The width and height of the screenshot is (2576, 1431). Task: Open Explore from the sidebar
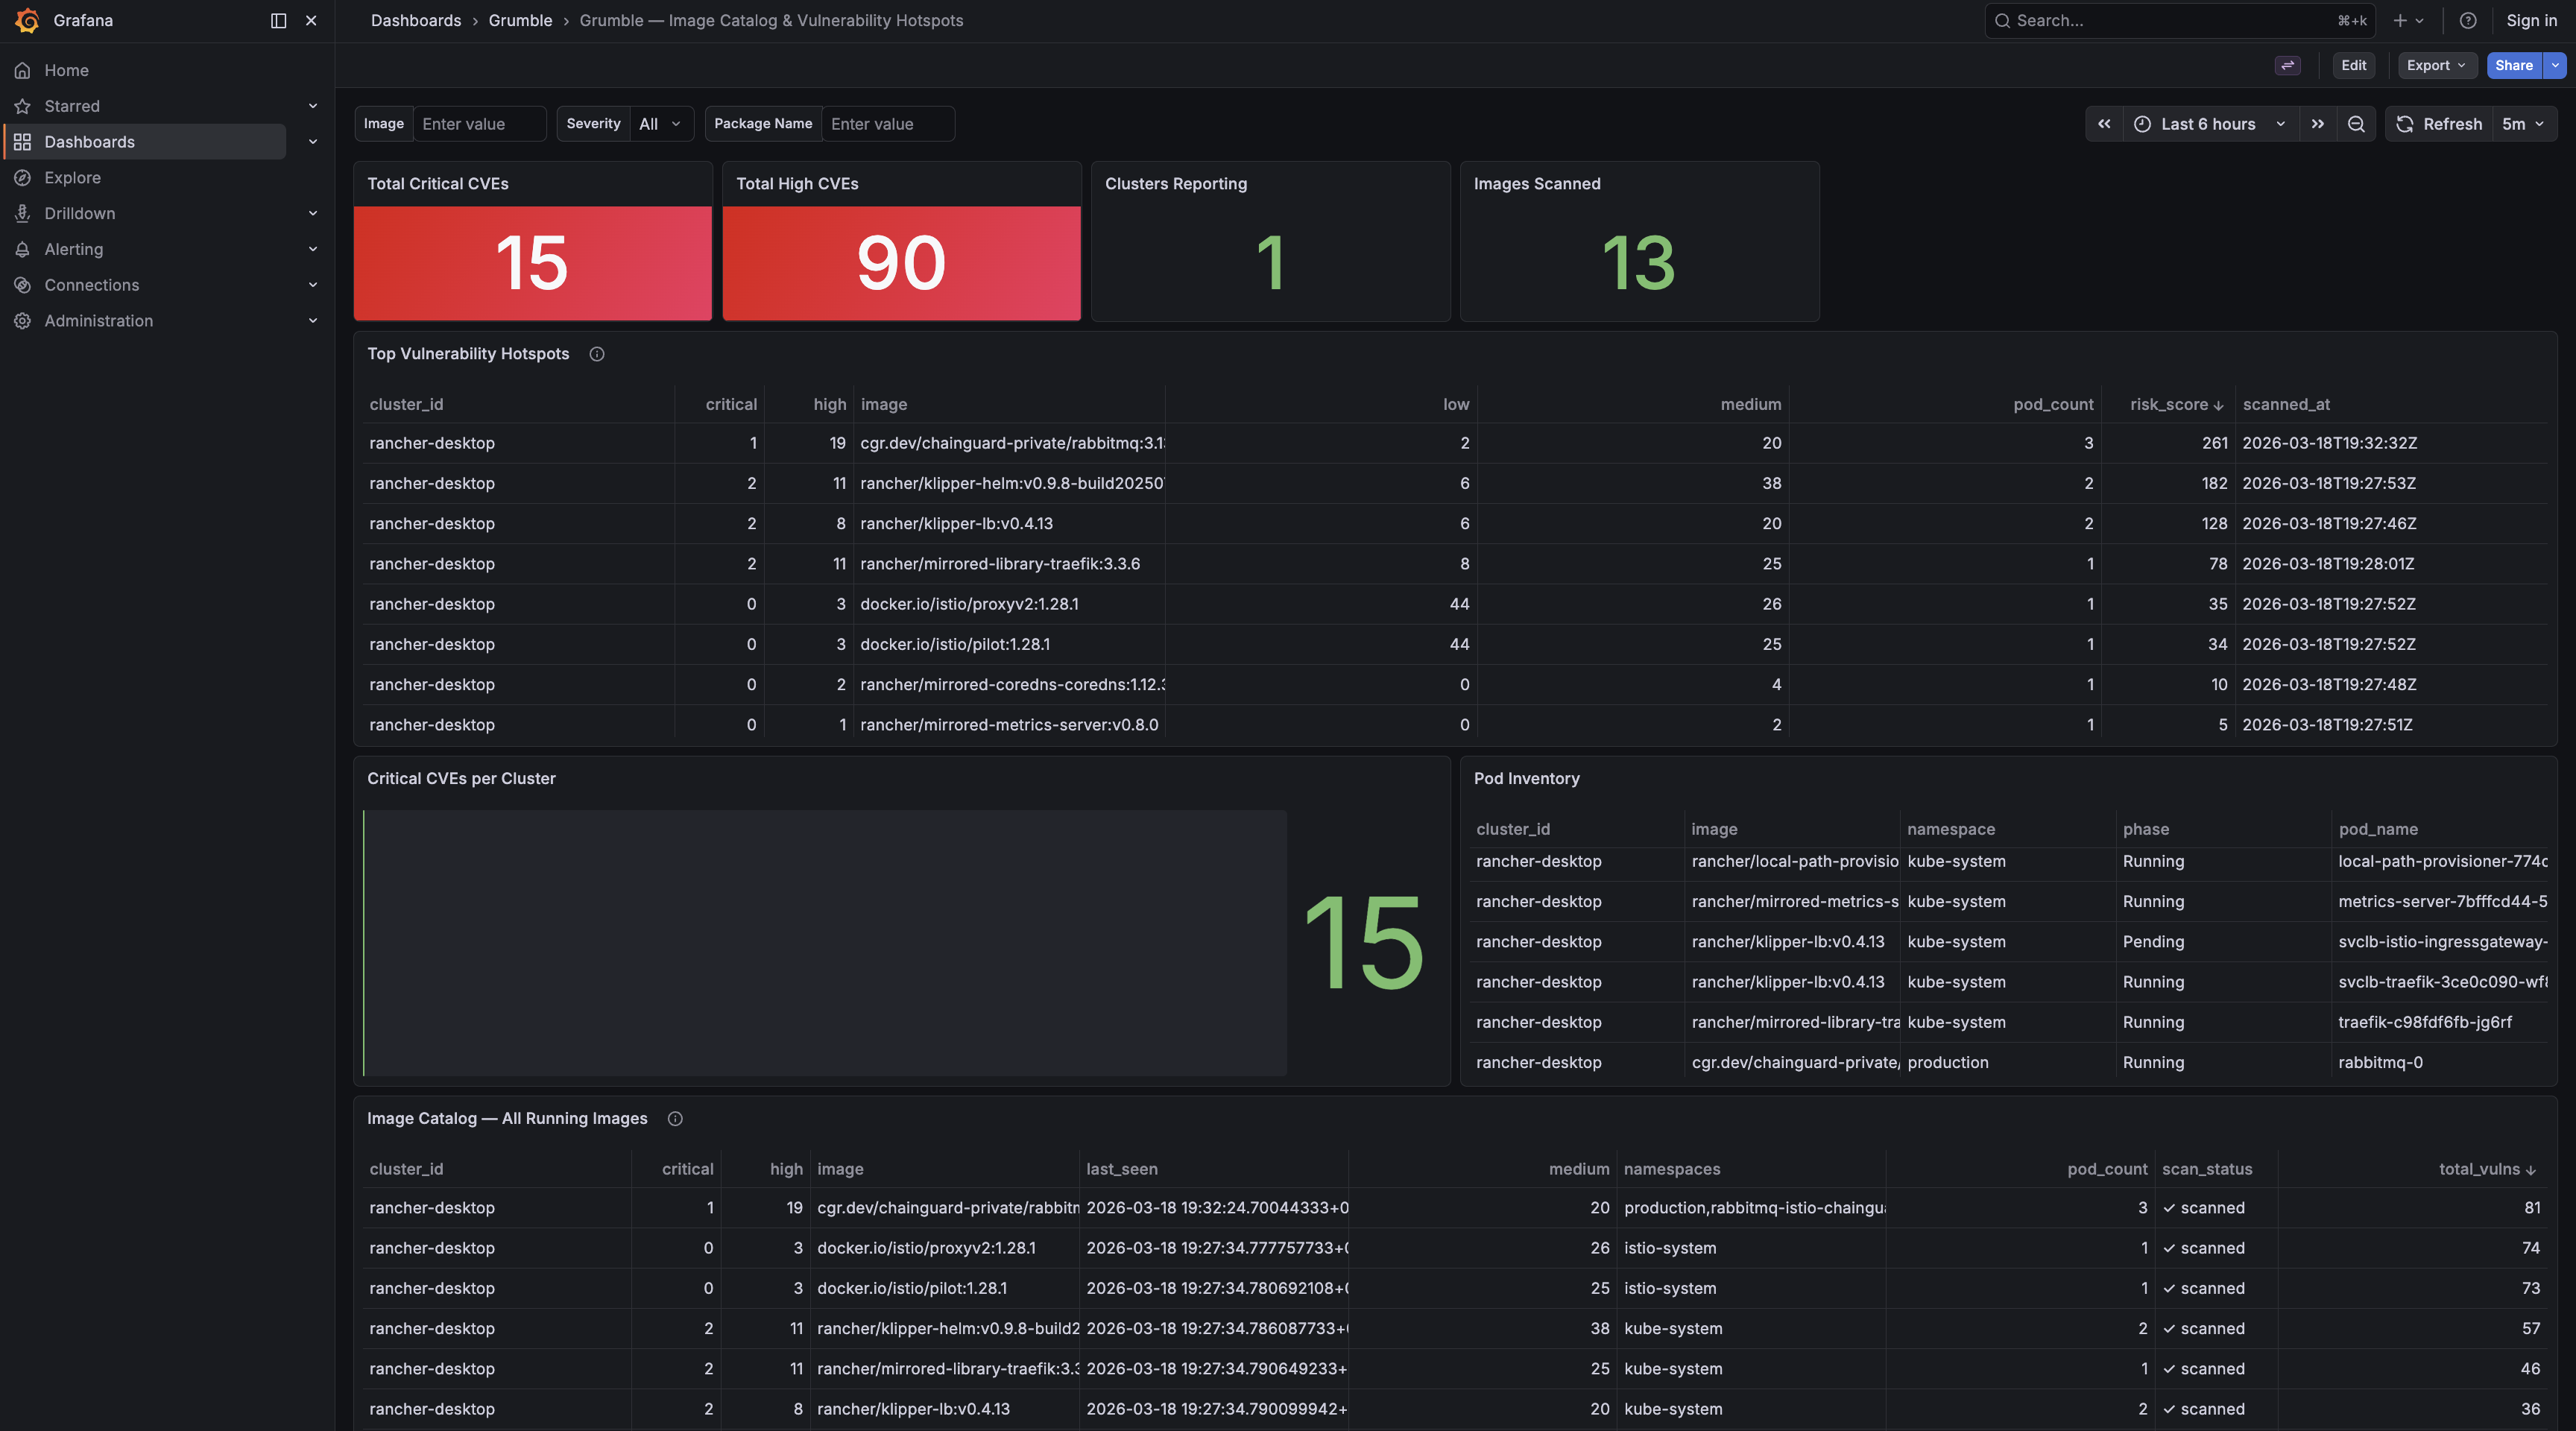[72, 177]
